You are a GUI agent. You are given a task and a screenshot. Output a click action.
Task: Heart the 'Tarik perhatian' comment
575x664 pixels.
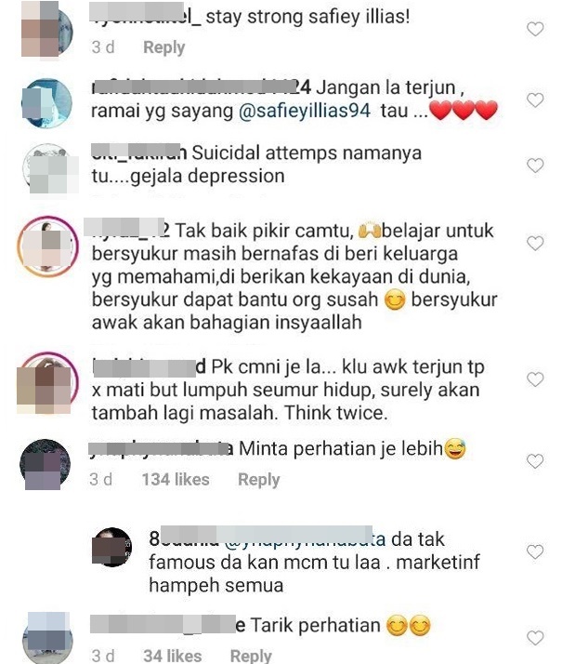pos(535,638)
